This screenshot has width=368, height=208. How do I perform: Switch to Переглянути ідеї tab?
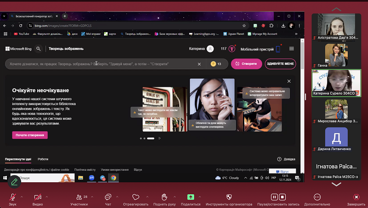pos(18,159)
